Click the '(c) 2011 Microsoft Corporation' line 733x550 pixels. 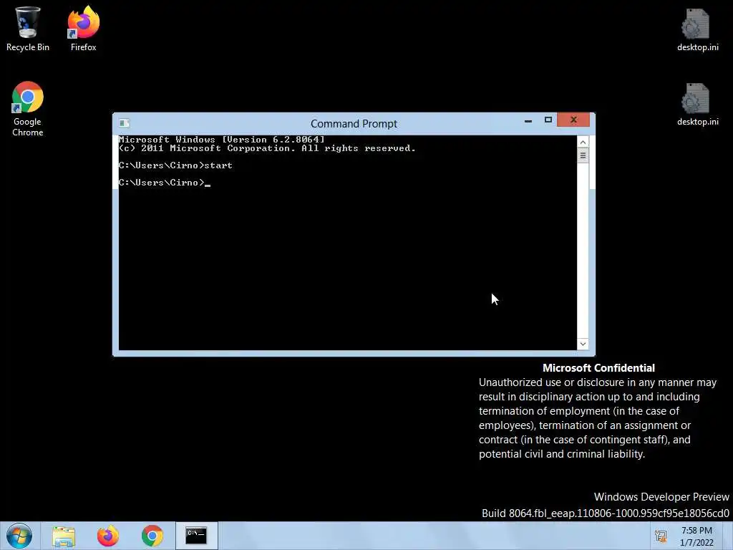point(267,148)
